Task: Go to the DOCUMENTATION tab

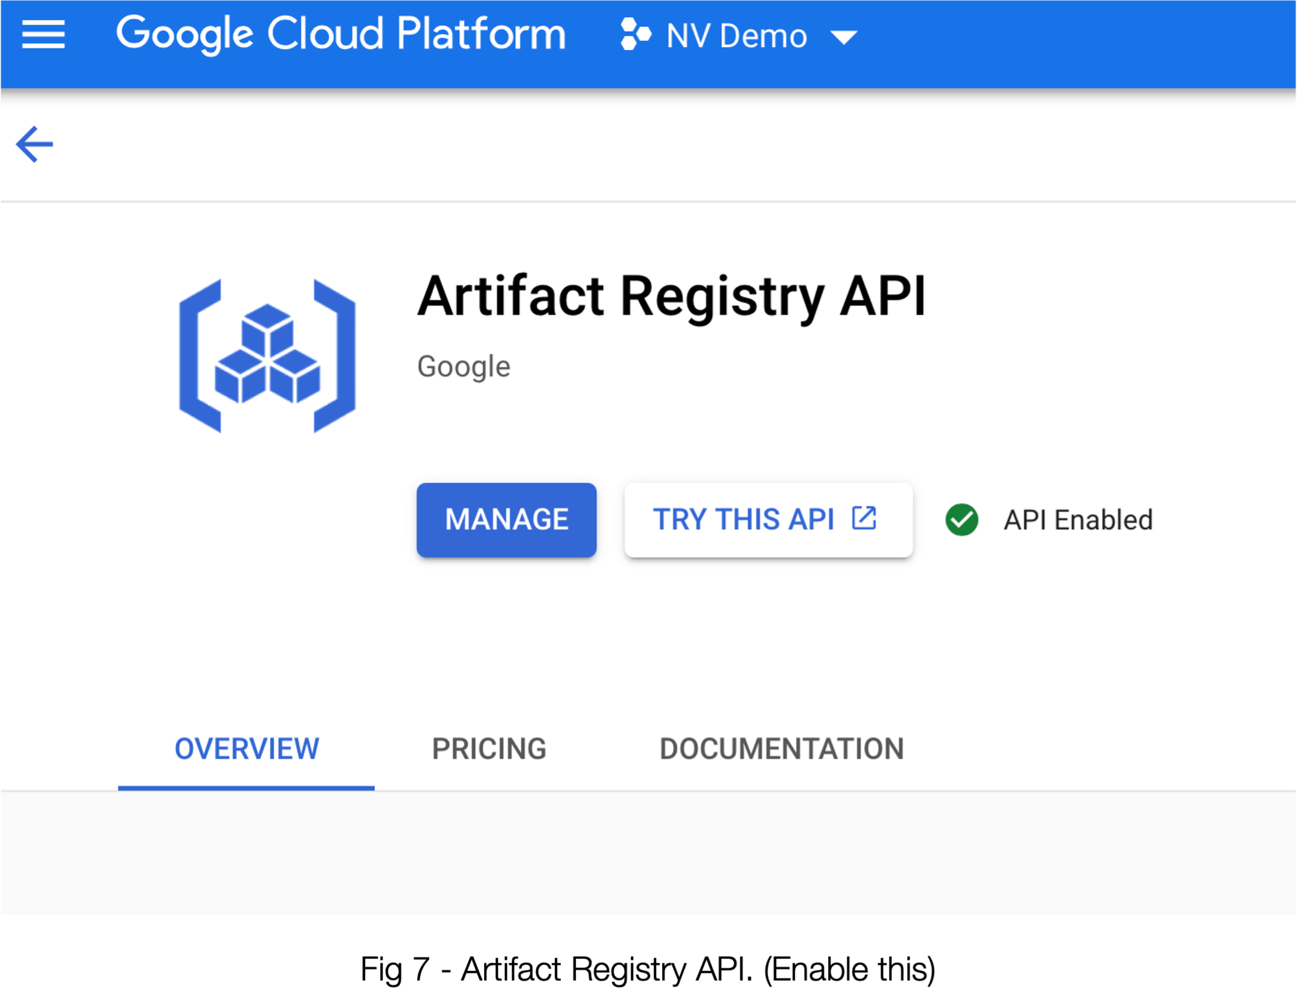Action: coord(782,749)
